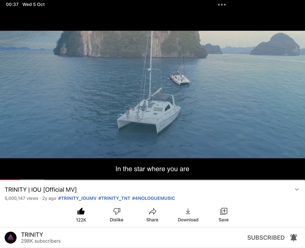Expand the video description chevron
The height and width of the screenshot is (248, 305).
click(297, 189)
